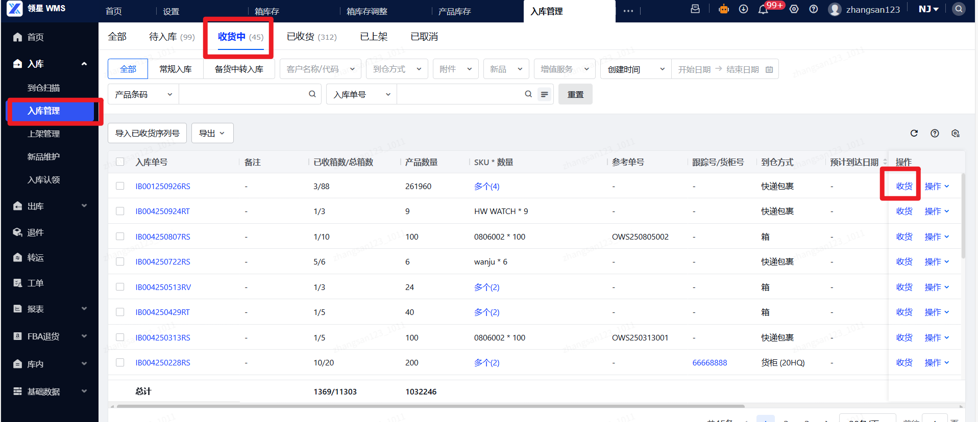Open the table column settings icon
This screenshot has width=978, height=422.
click(956, 133)
